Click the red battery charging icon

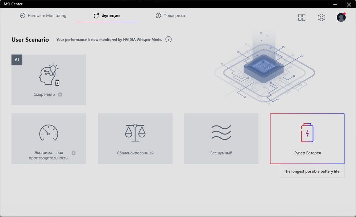[307, 133]
